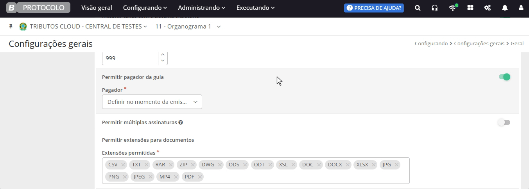
Task: Open the Configurando menu
Action: coord(145,8)
